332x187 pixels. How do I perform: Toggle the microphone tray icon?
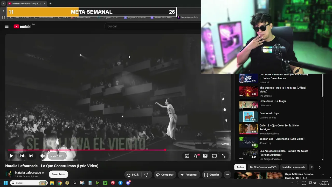click(x=298, y=183)
